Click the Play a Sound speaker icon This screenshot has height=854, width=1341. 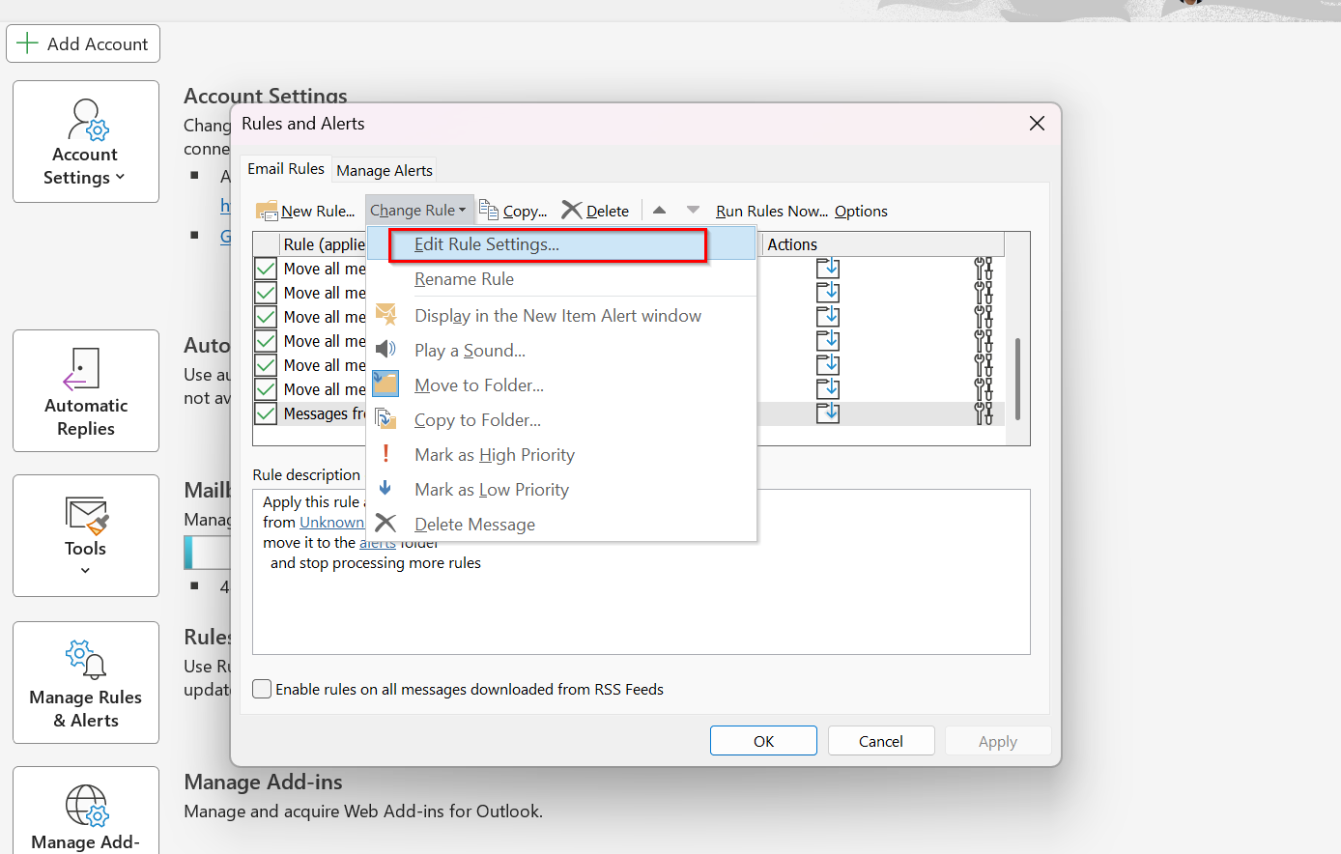[385, 350]
